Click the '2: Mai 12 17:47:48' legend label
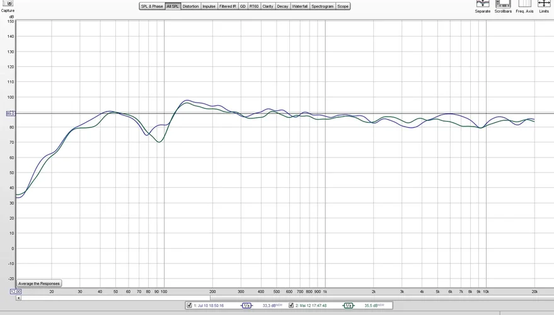Screen dimensions: 554x315 pos(311,306)
